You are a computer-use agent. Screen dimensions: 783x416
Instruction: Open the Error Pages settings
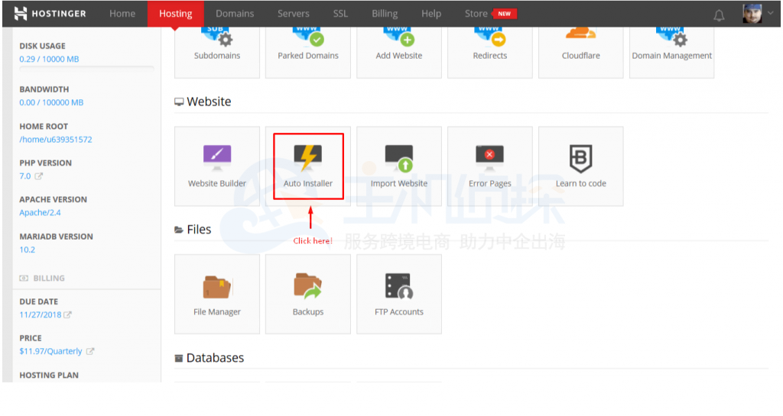click(x=490, y=166)
